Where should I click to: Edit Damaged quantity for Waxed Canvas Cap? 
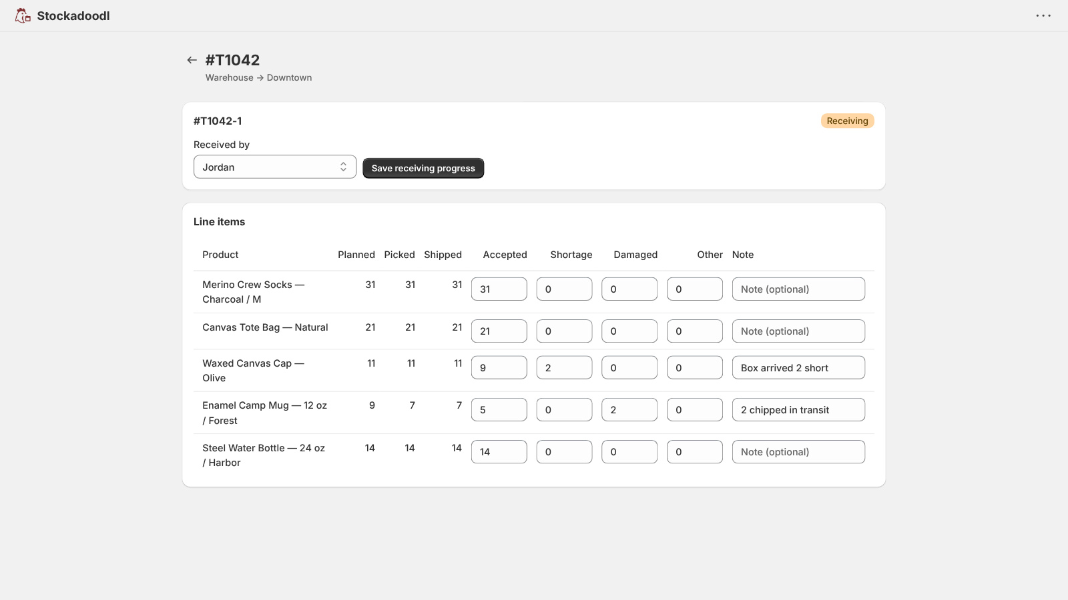(629, 368)
